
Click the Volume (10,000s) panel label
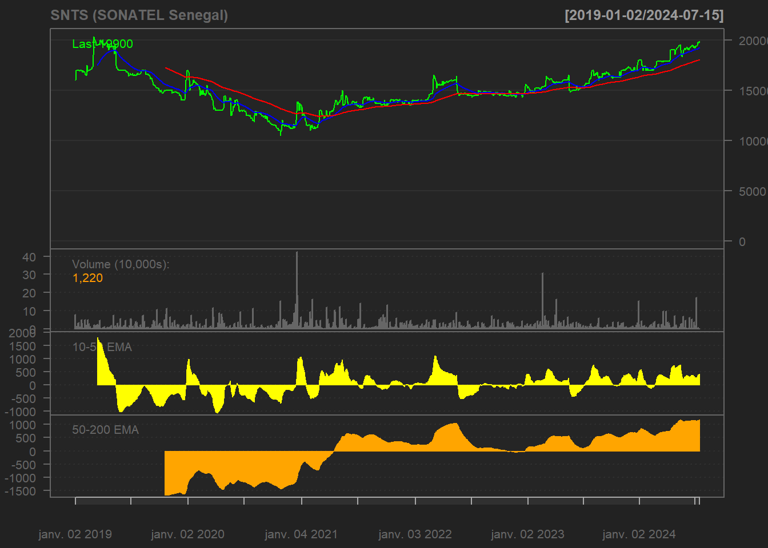(x=121, y=264)
